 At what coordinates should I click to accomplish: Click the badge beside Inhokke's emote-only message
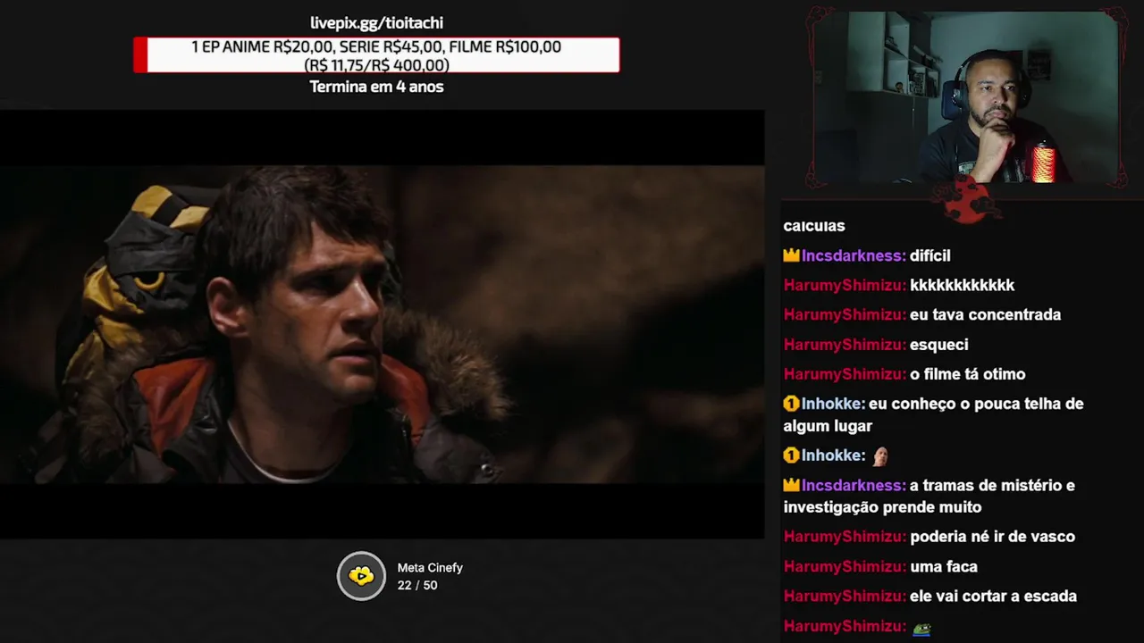791,455
